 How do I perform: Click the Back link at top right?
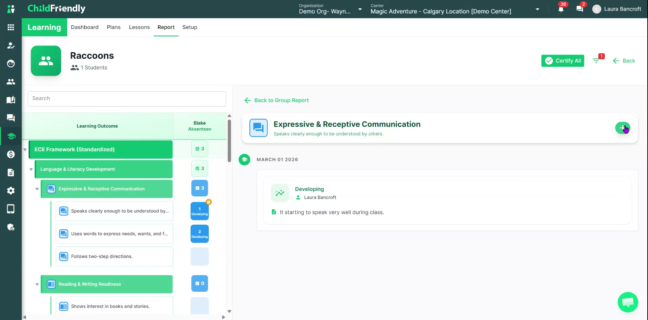624,61
